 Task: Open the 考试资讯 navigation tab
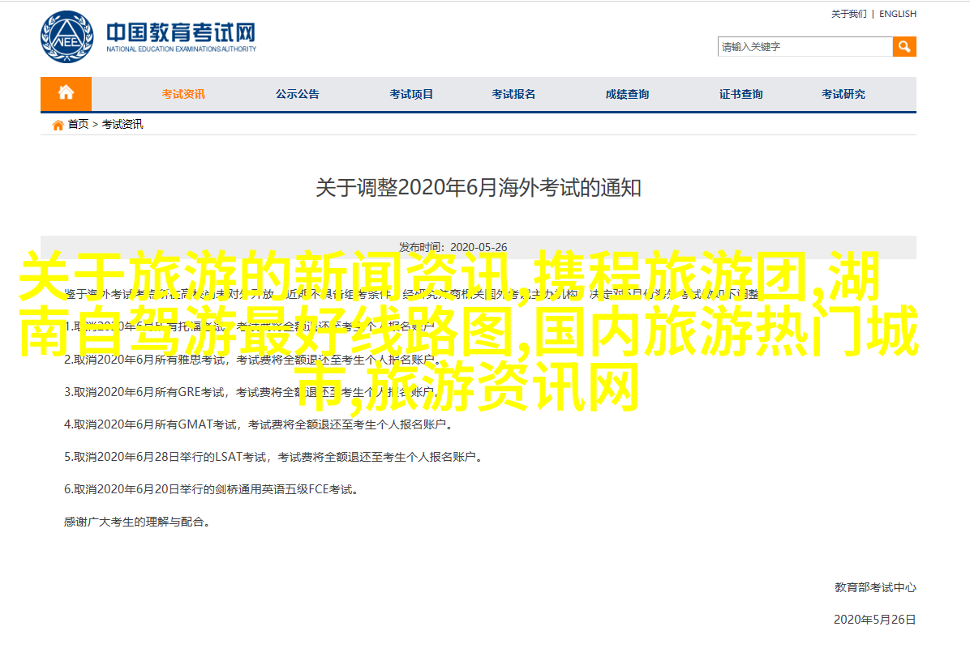click(x=183, y=94)
